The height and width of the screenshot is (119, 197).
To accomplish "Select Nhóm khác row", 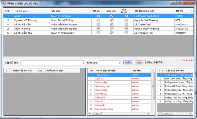I will [x=119, y=90].
